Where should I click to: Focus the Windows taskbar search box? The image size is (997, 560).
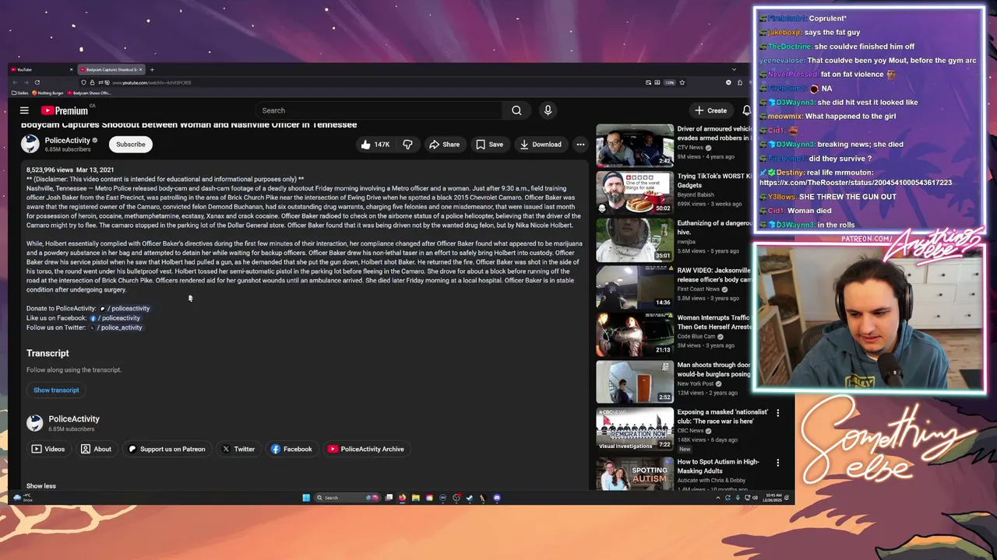(x=348, y=498)
